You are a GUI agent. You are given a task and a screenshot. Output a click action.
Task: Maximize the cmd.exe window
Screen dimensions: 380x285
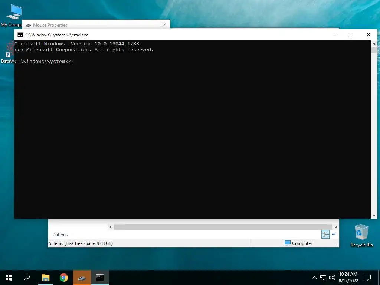[351, 35]
